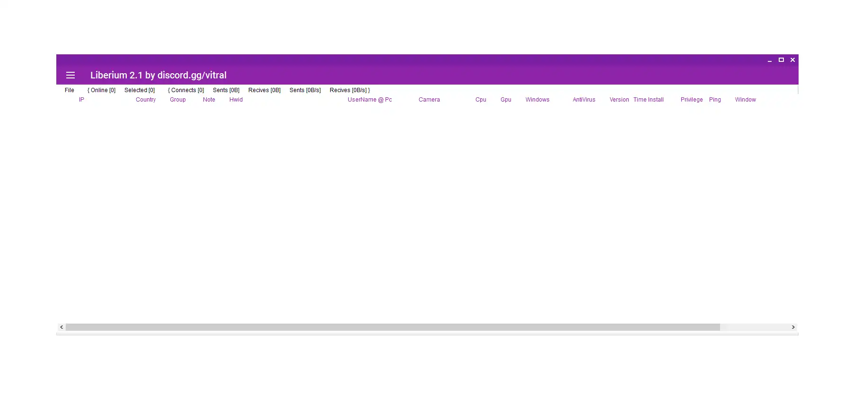The width and height of the screenshot is (853, 402).
Task: Click the Liberium 2.1 title text
Action: coord(158,75)
